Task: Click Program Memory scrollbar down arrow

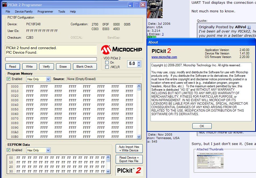Action: coord(139,137)
